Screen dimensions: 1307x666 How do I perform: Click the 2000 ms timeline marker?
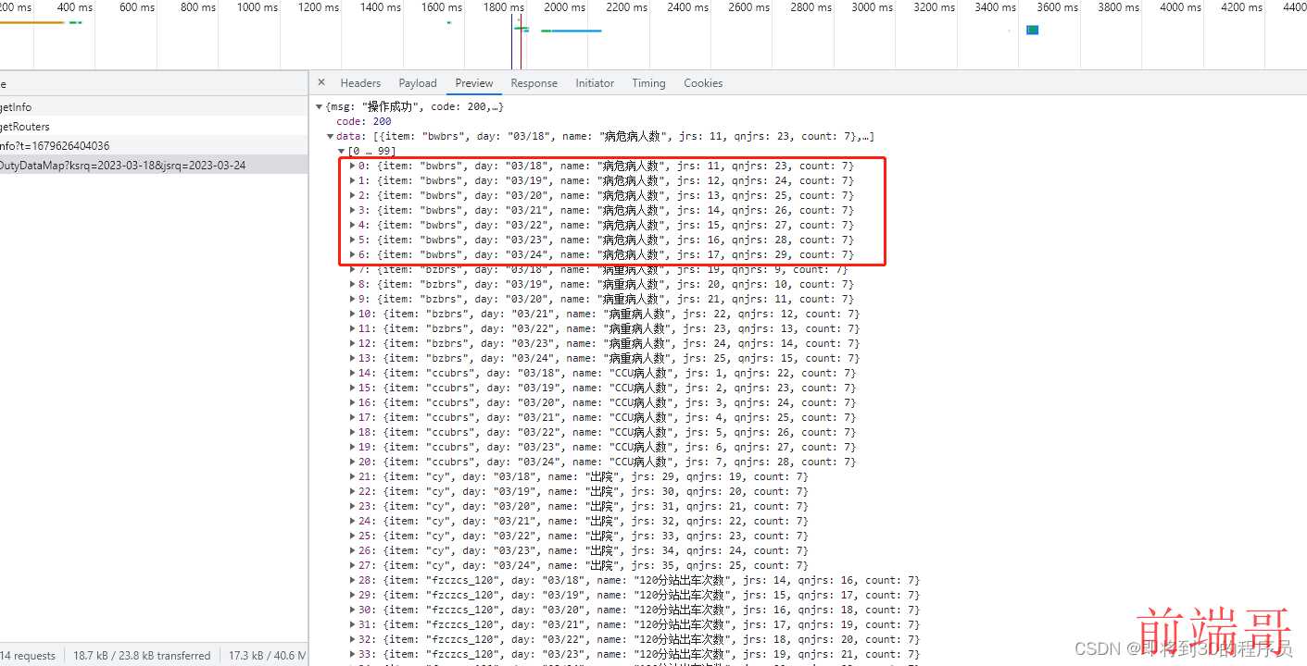[x=564, y=7]
